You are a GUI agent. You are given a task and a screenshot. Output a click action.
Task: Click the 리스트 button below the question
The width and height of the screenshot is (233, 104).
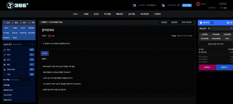point(45,53)
